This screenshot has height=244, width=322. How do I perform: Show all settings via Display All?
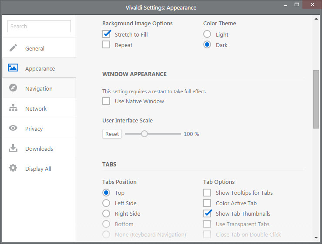point(39,168)
